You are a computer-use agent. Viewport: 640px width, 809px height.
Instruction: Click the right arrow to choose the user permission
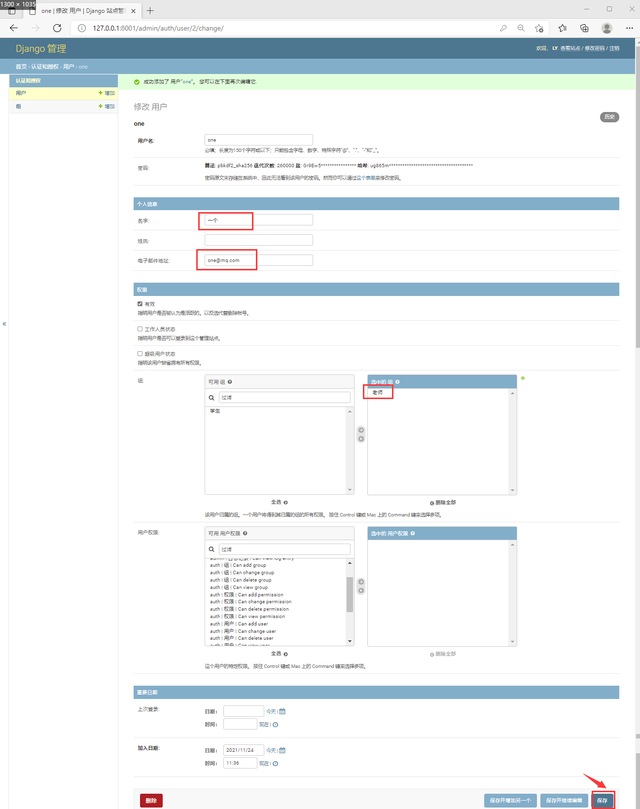tap(361, 582)
